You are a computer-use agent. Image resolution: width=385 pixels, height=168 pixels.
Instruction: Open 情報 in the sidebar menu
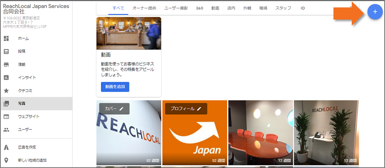[x=36, y=65]
